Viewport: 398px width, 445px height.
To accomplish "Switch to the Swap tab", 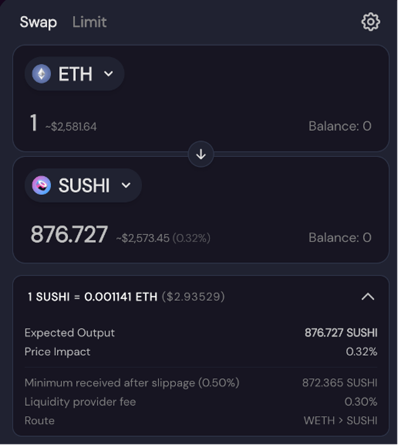I will (x=38, y=22).
